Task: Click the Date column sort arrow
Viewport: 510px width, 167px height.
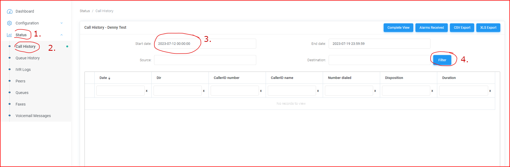Action: coord(109,78)
